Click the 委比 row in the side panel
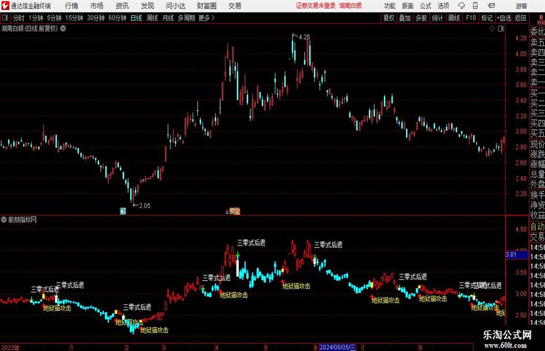The image size is (545, 351). tap(538, 32)
